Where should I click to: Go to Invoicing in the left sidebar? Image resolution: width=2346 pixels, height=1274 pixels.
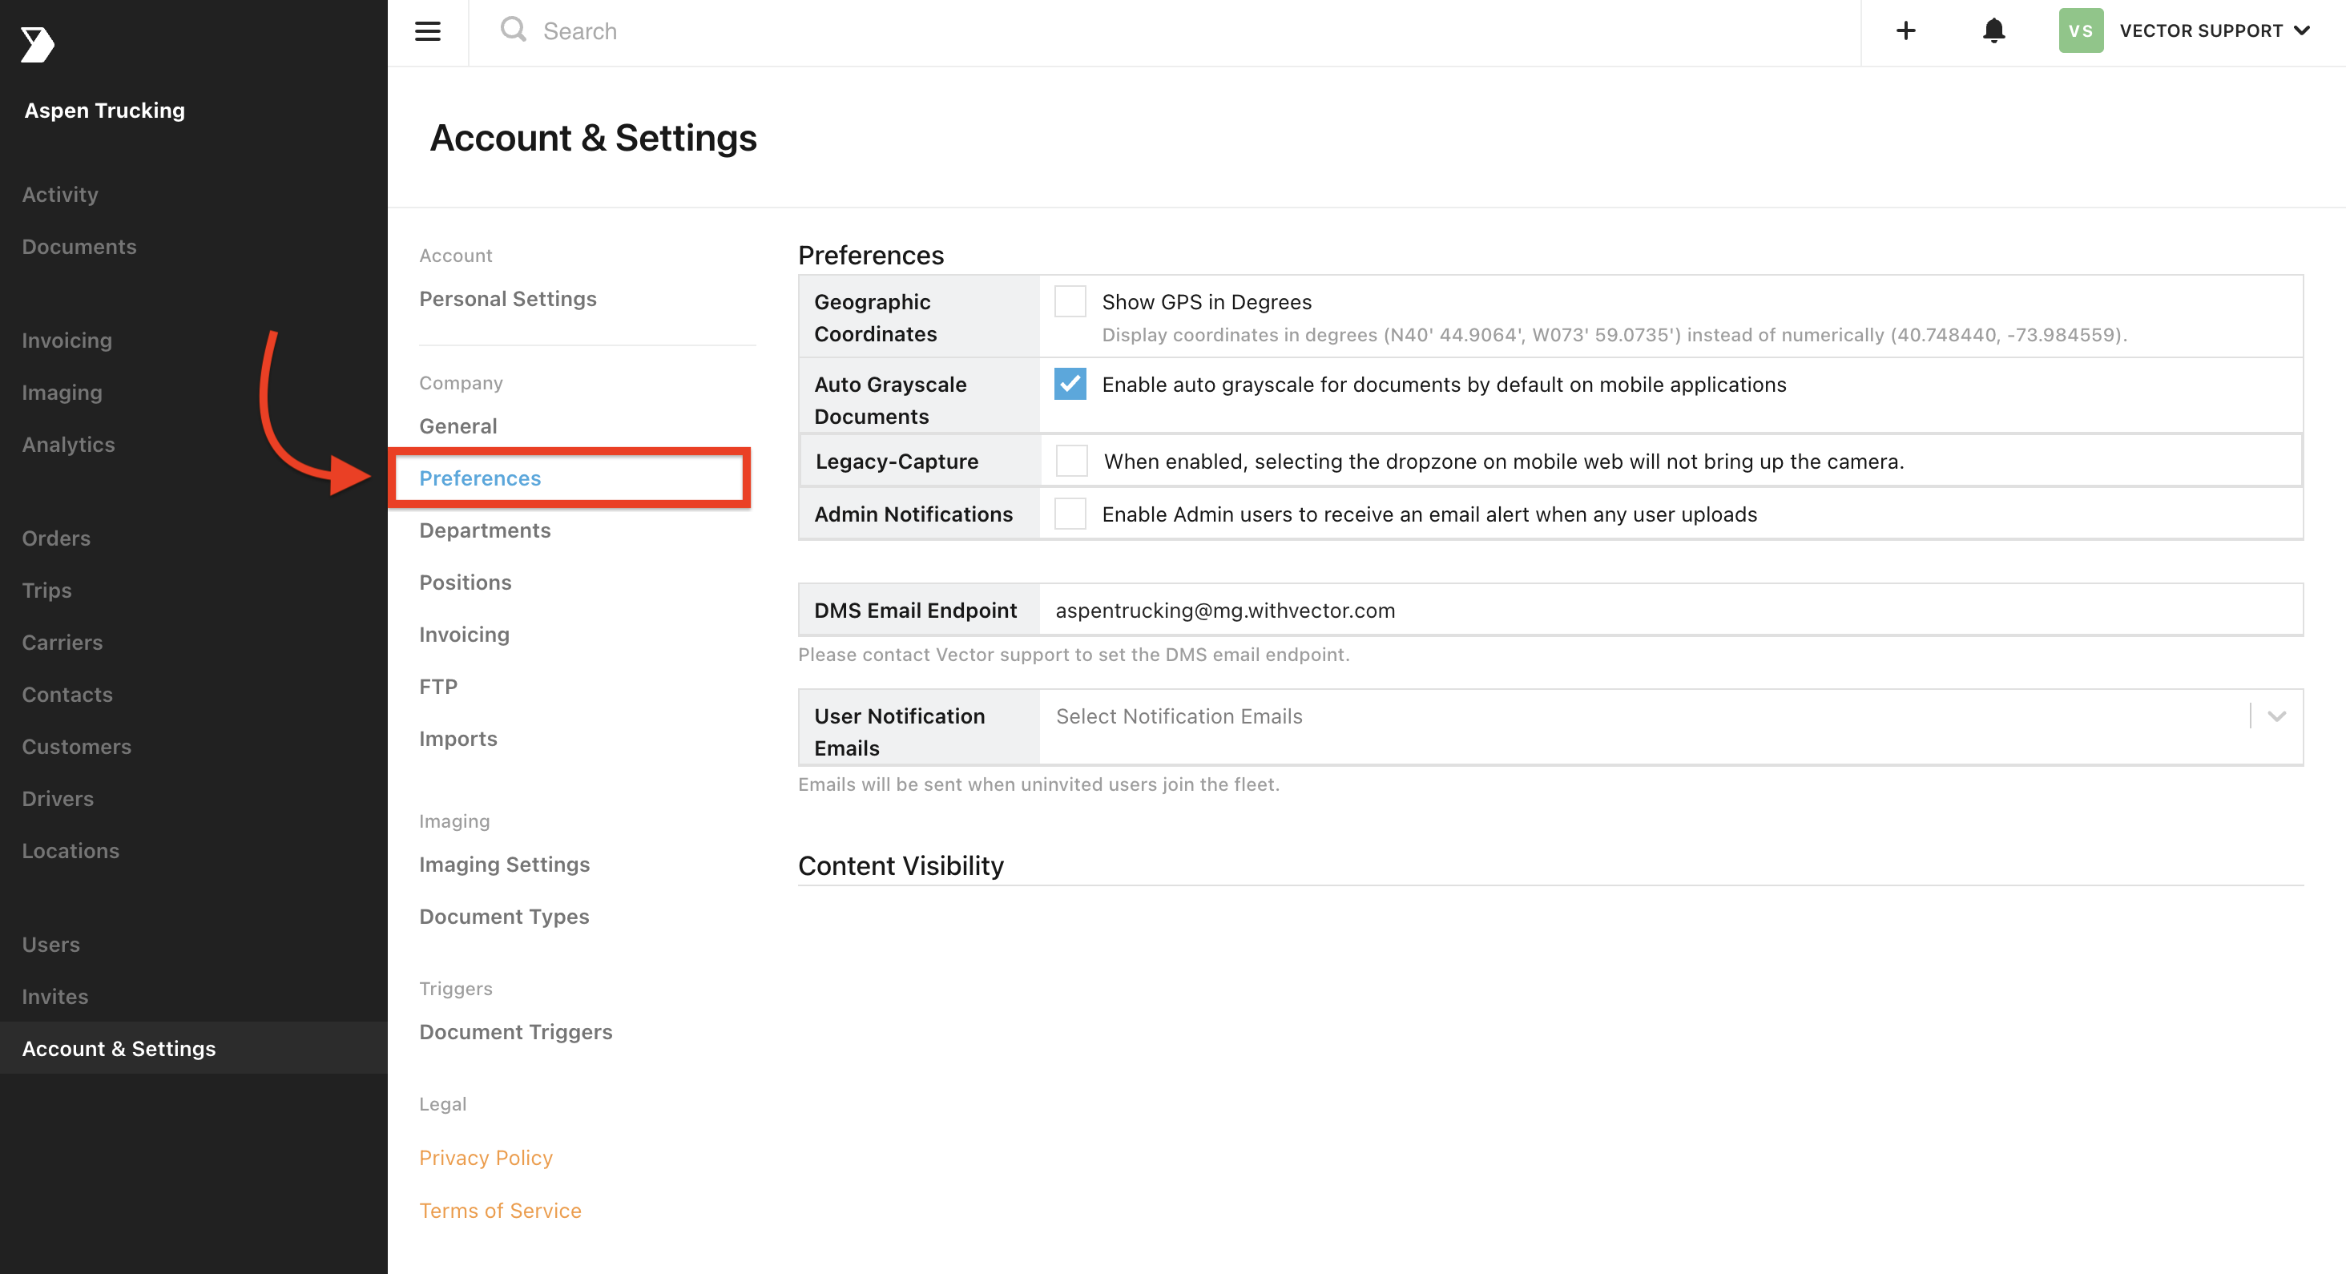[67, 341]
